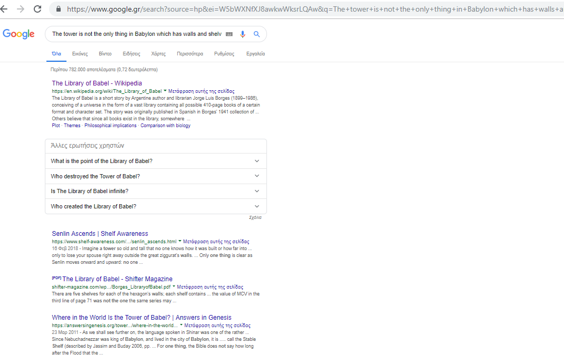
Task: Open "The Library of Babel - Wikipedia" result
Action: [x=97, y=83]
